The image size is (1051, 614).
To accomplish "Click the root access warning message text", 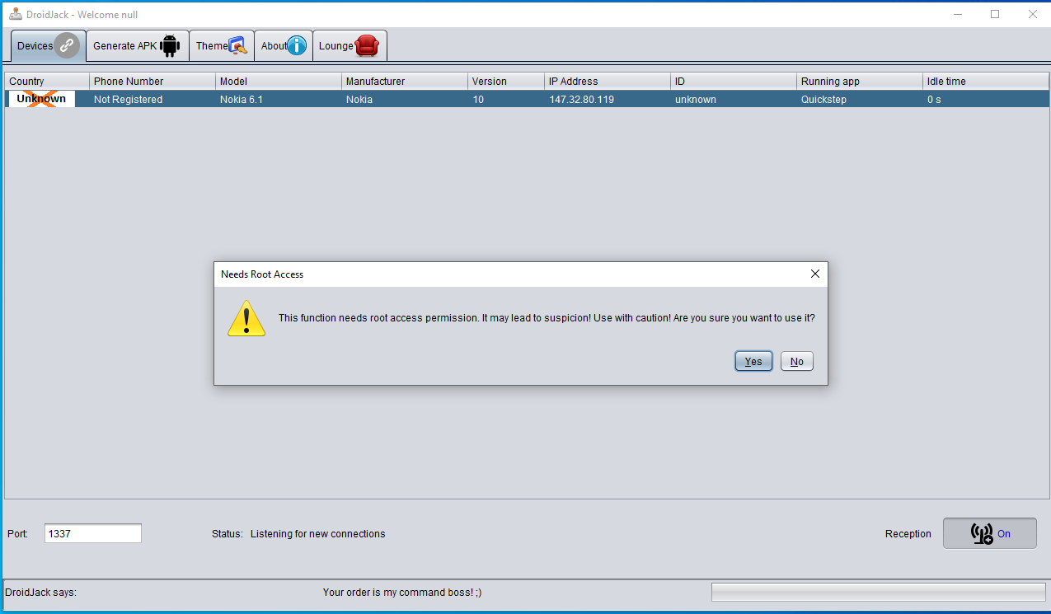I will pyautogui.click(x=547, y=317).
